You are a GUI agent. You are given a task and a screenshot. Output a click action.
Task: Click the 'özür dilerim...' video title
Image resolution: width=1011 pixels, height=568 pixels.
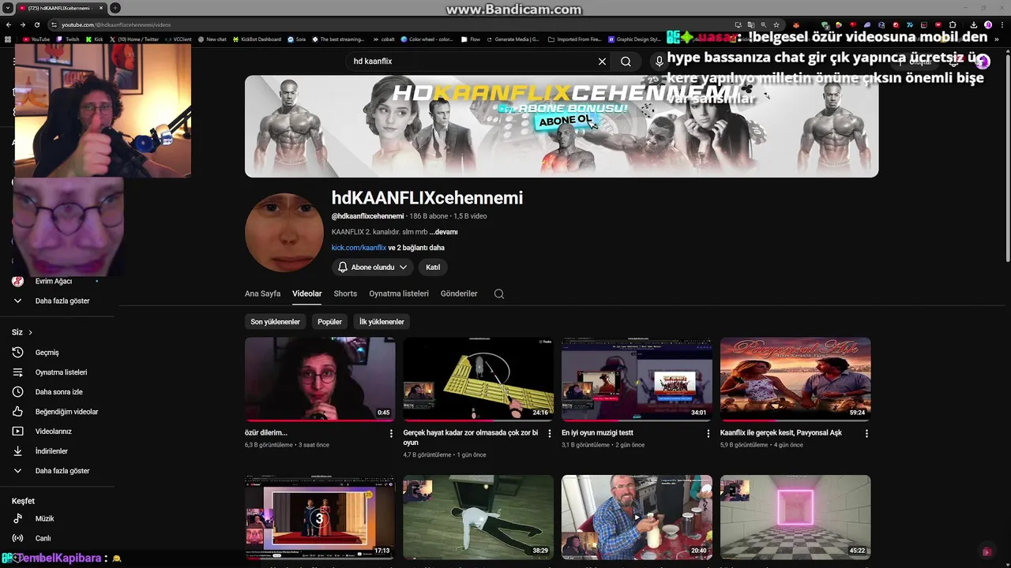click(266, 433)
